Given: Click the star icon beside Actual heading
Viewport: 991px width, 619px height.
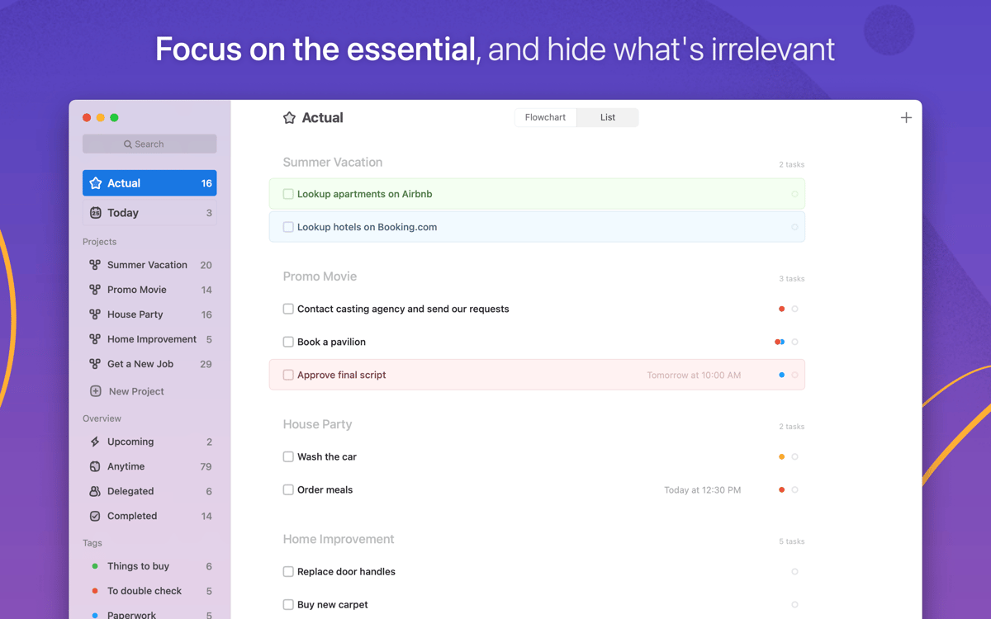Looking at the screenshot, I should click(x=289, y=118).
